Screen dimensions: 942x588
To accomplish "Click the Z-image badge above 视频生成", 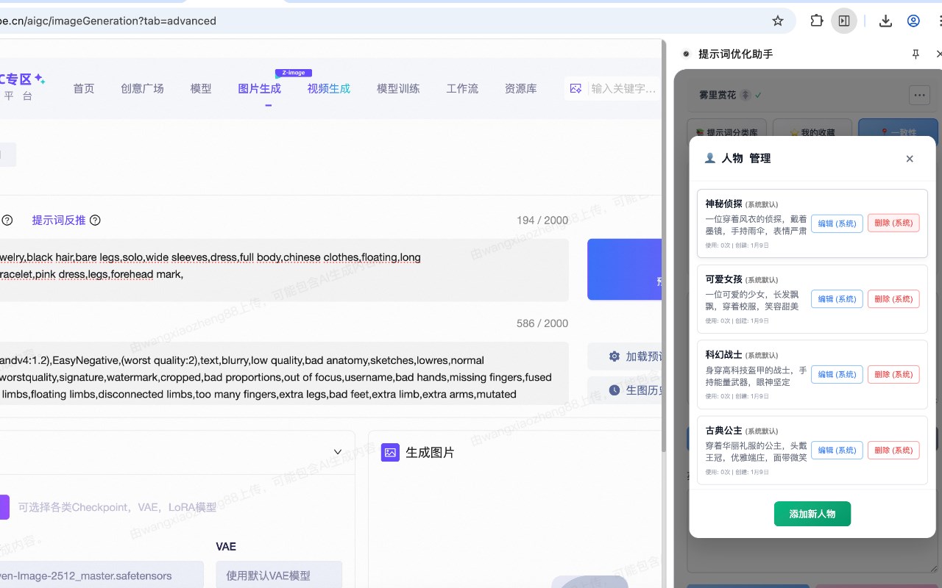I will click(294, 73).
